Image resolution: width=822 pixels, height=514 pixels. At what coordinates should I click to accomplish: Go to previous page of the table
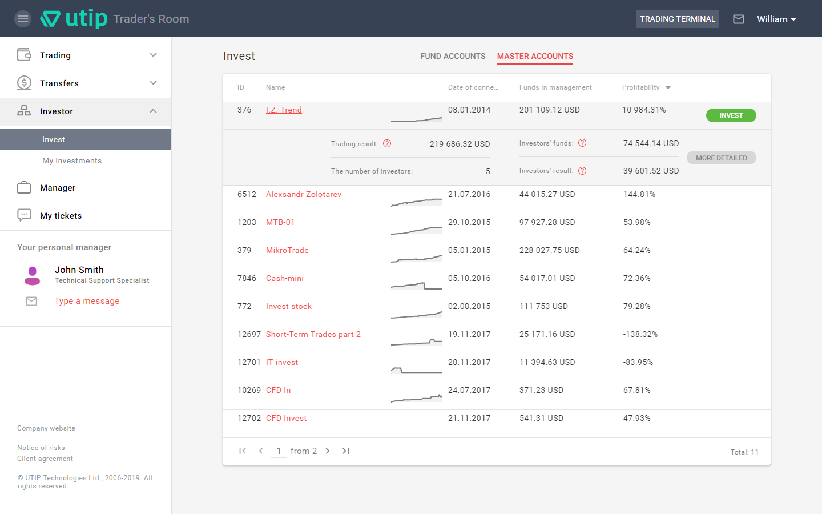(x=261, y=451)
